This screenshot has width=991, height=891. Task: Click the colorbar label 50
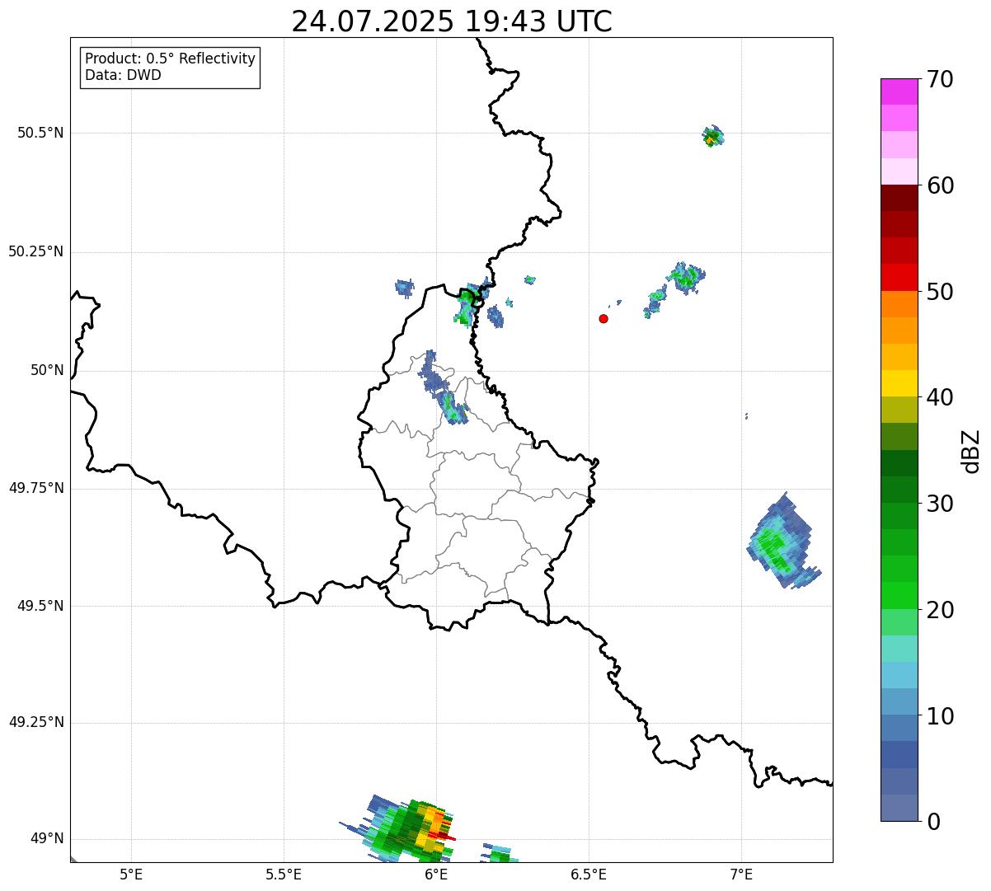941,292
